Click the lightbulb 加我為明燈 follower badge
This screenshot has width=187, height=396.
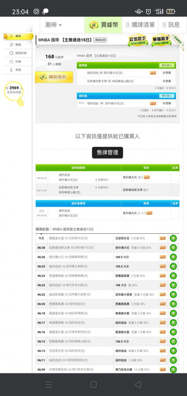pos(15,93)
